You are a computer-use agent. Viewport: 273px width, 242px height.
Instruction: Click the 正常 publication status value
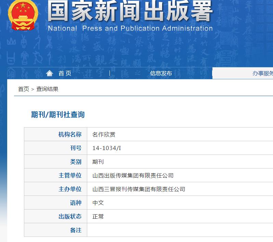(98, 216)
